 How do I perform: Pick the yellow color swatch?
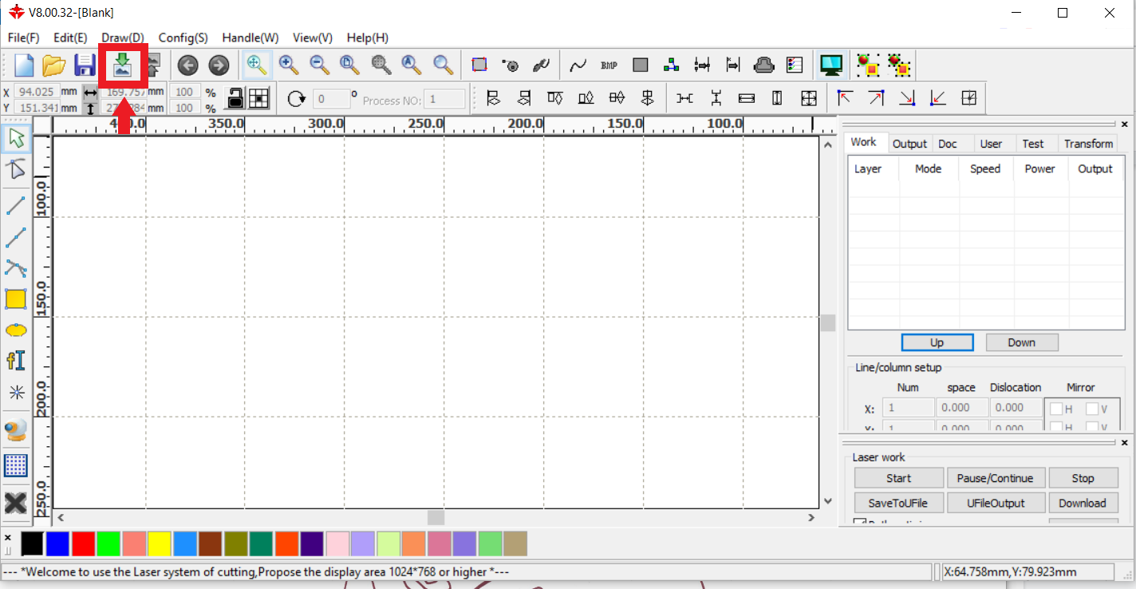160,544
